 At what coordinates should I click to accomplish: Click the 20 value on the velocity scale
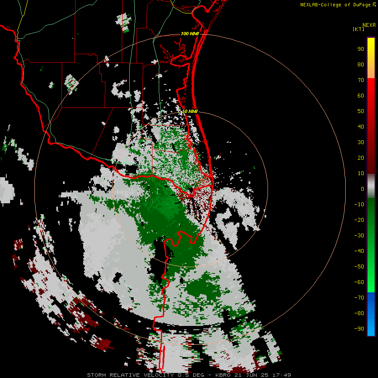361,158
